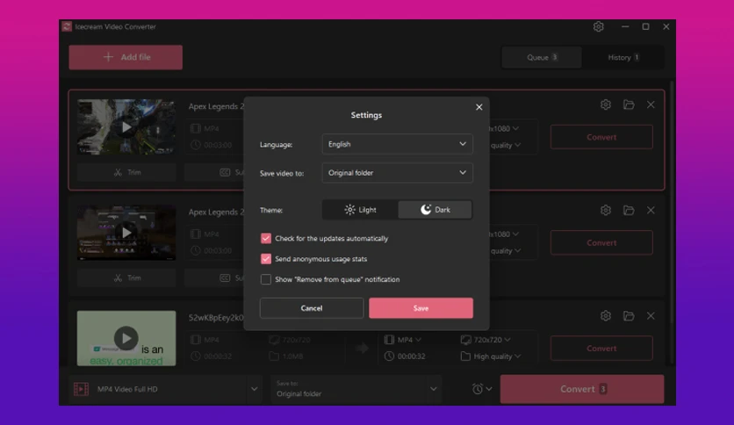
Task: Play second Apex Legends video thumbnail
Action: (x=126, y=232)
